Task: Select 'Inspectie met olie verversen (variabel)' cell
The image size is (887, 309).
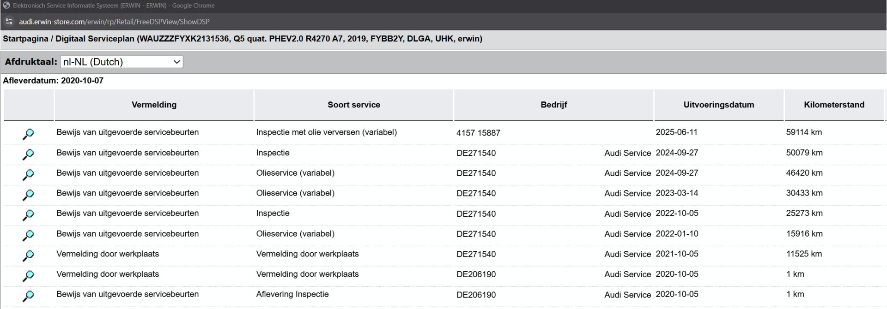Action: [327, 132]
